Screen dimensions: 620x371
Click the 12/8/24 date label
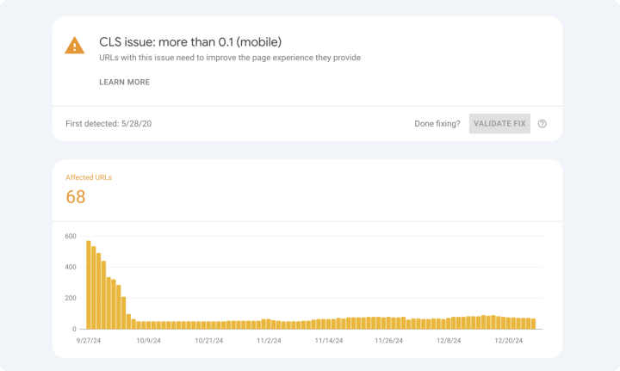point(449,341)
